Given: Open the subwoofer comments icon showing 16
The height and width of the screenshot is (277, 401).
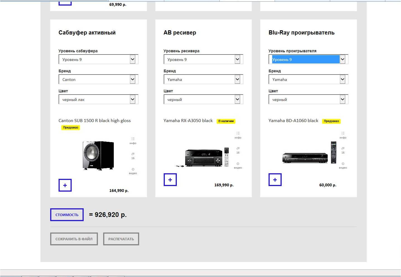Looking at the screenshot, I should click(133, 156).
